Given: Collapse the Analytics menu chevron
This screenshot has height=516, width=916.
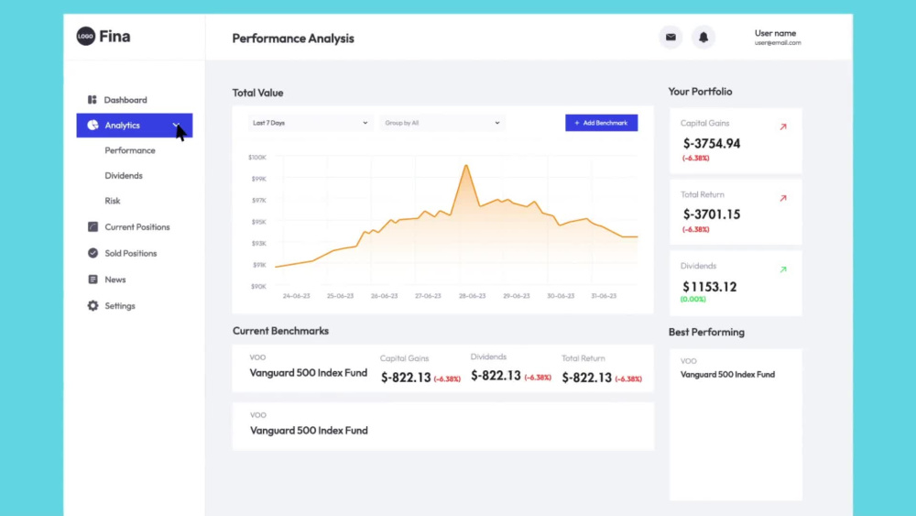Looking at the screenshot, I should click(176, 125).
